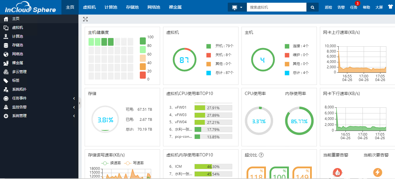Click the 87 virtual machine donut chart
Viewport: 395px width, 179px height.
[x=184, y=60]
